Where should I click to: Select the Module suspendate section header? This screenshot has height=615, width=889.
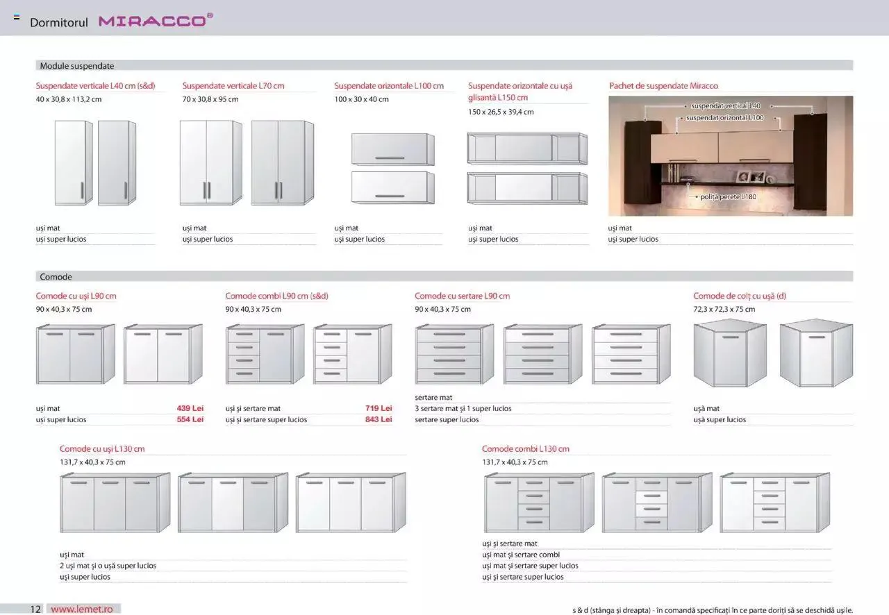click(77, 66)
